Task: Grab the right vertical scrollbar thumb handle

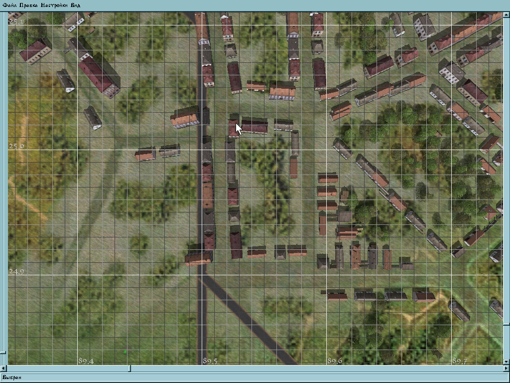Action: pyautogui.click(x=507, y=324)
